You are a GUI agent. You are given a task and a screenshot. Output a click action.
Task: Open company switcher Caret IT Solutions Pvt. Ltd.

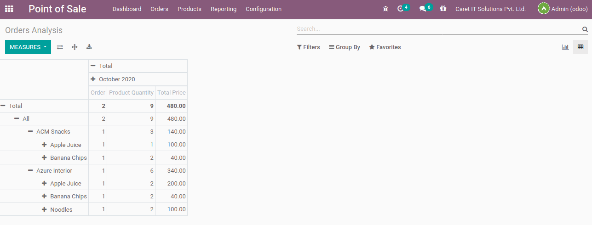490,9
